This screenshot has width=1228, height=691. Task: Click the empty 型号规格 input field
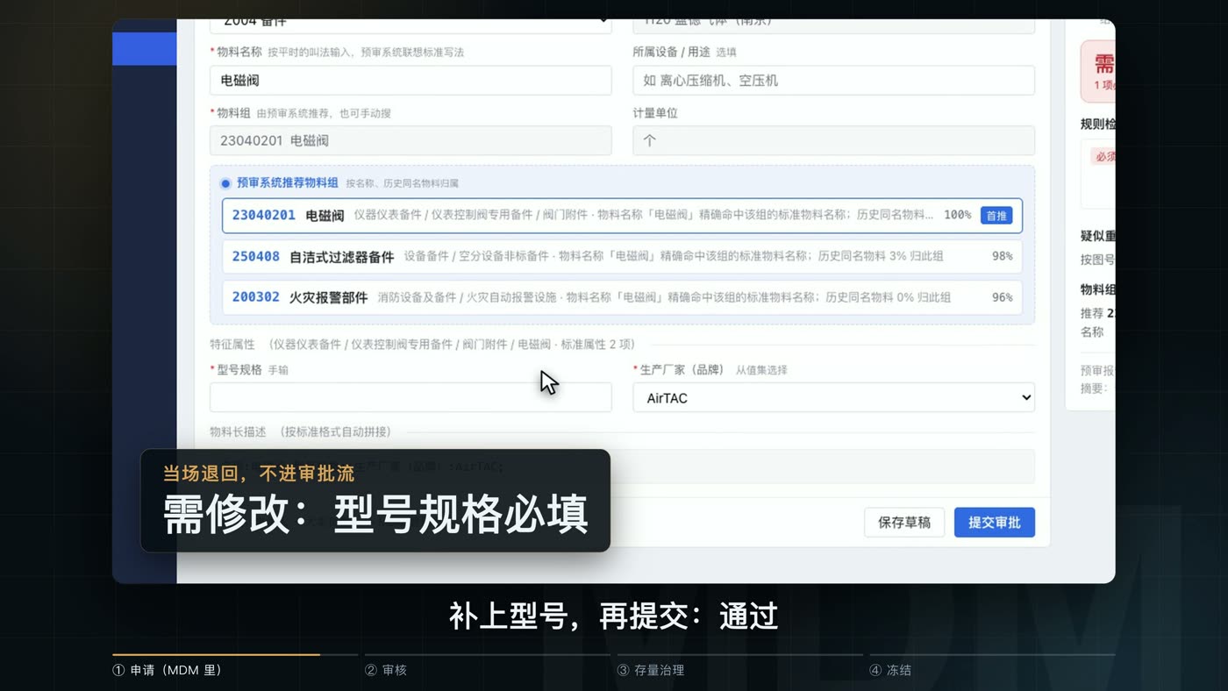pyautogui.click(x=411, y=397)
